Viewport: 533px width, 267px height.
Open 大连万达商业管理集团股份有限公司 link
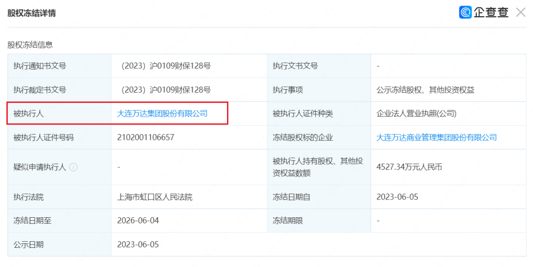point(436,137)
